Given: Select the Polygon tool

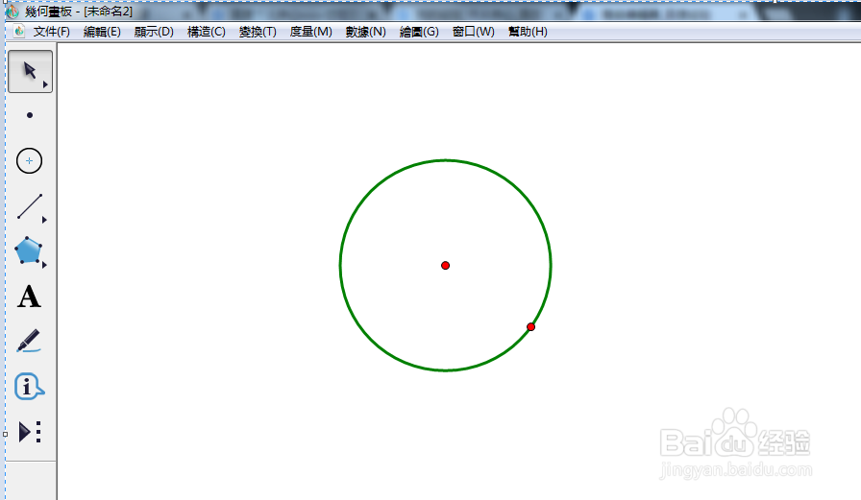Looking at the screenshot, I should (x=28, y=250).
